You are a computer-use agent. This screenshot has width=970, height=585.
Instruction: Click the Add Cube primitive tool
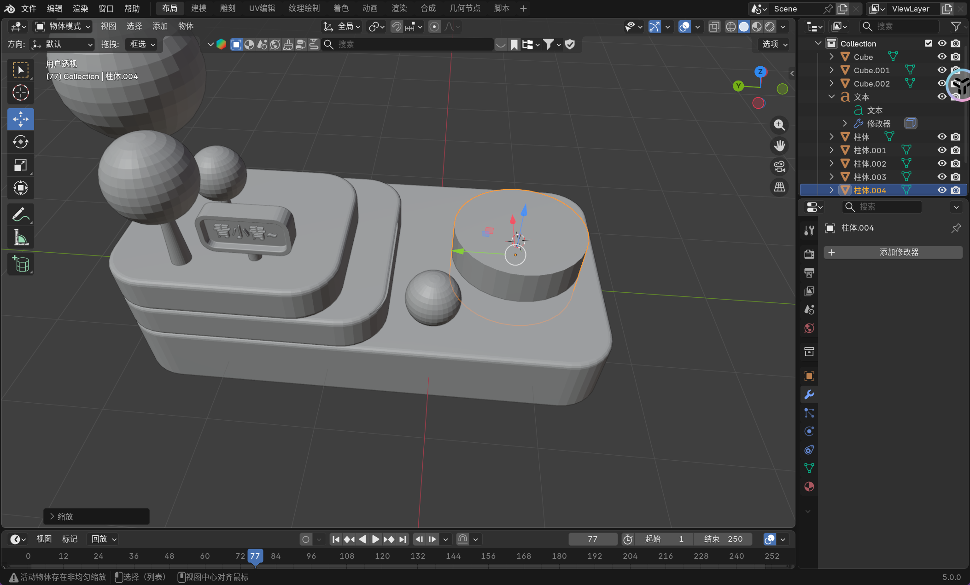pos(21,264)
